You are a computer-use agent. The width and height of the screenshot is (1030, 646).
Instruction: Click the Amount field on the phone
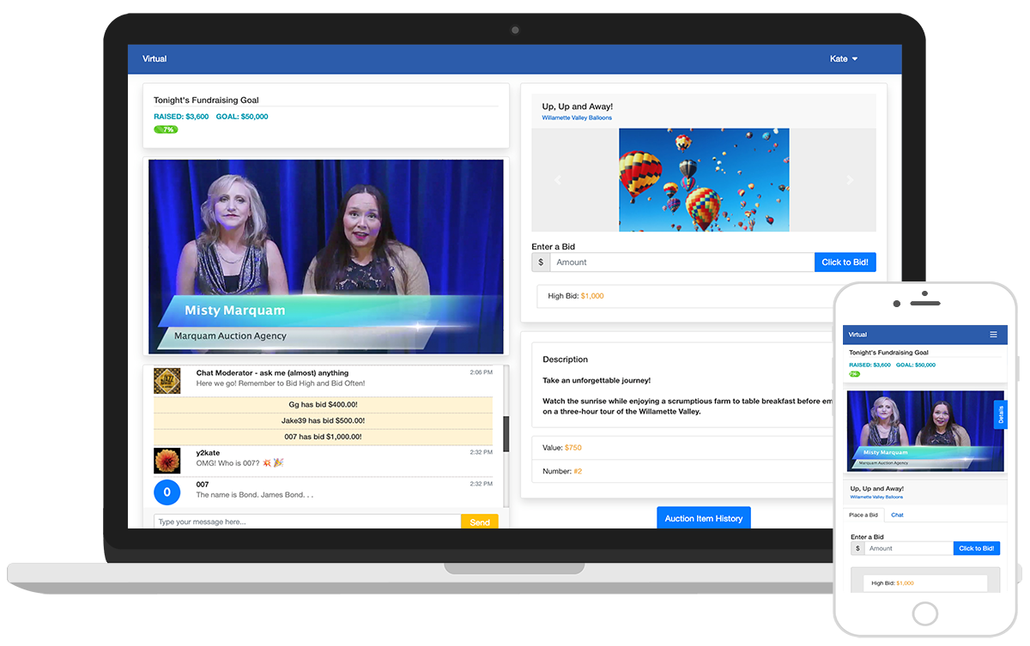pyautogui.click(x=909, y=548)
